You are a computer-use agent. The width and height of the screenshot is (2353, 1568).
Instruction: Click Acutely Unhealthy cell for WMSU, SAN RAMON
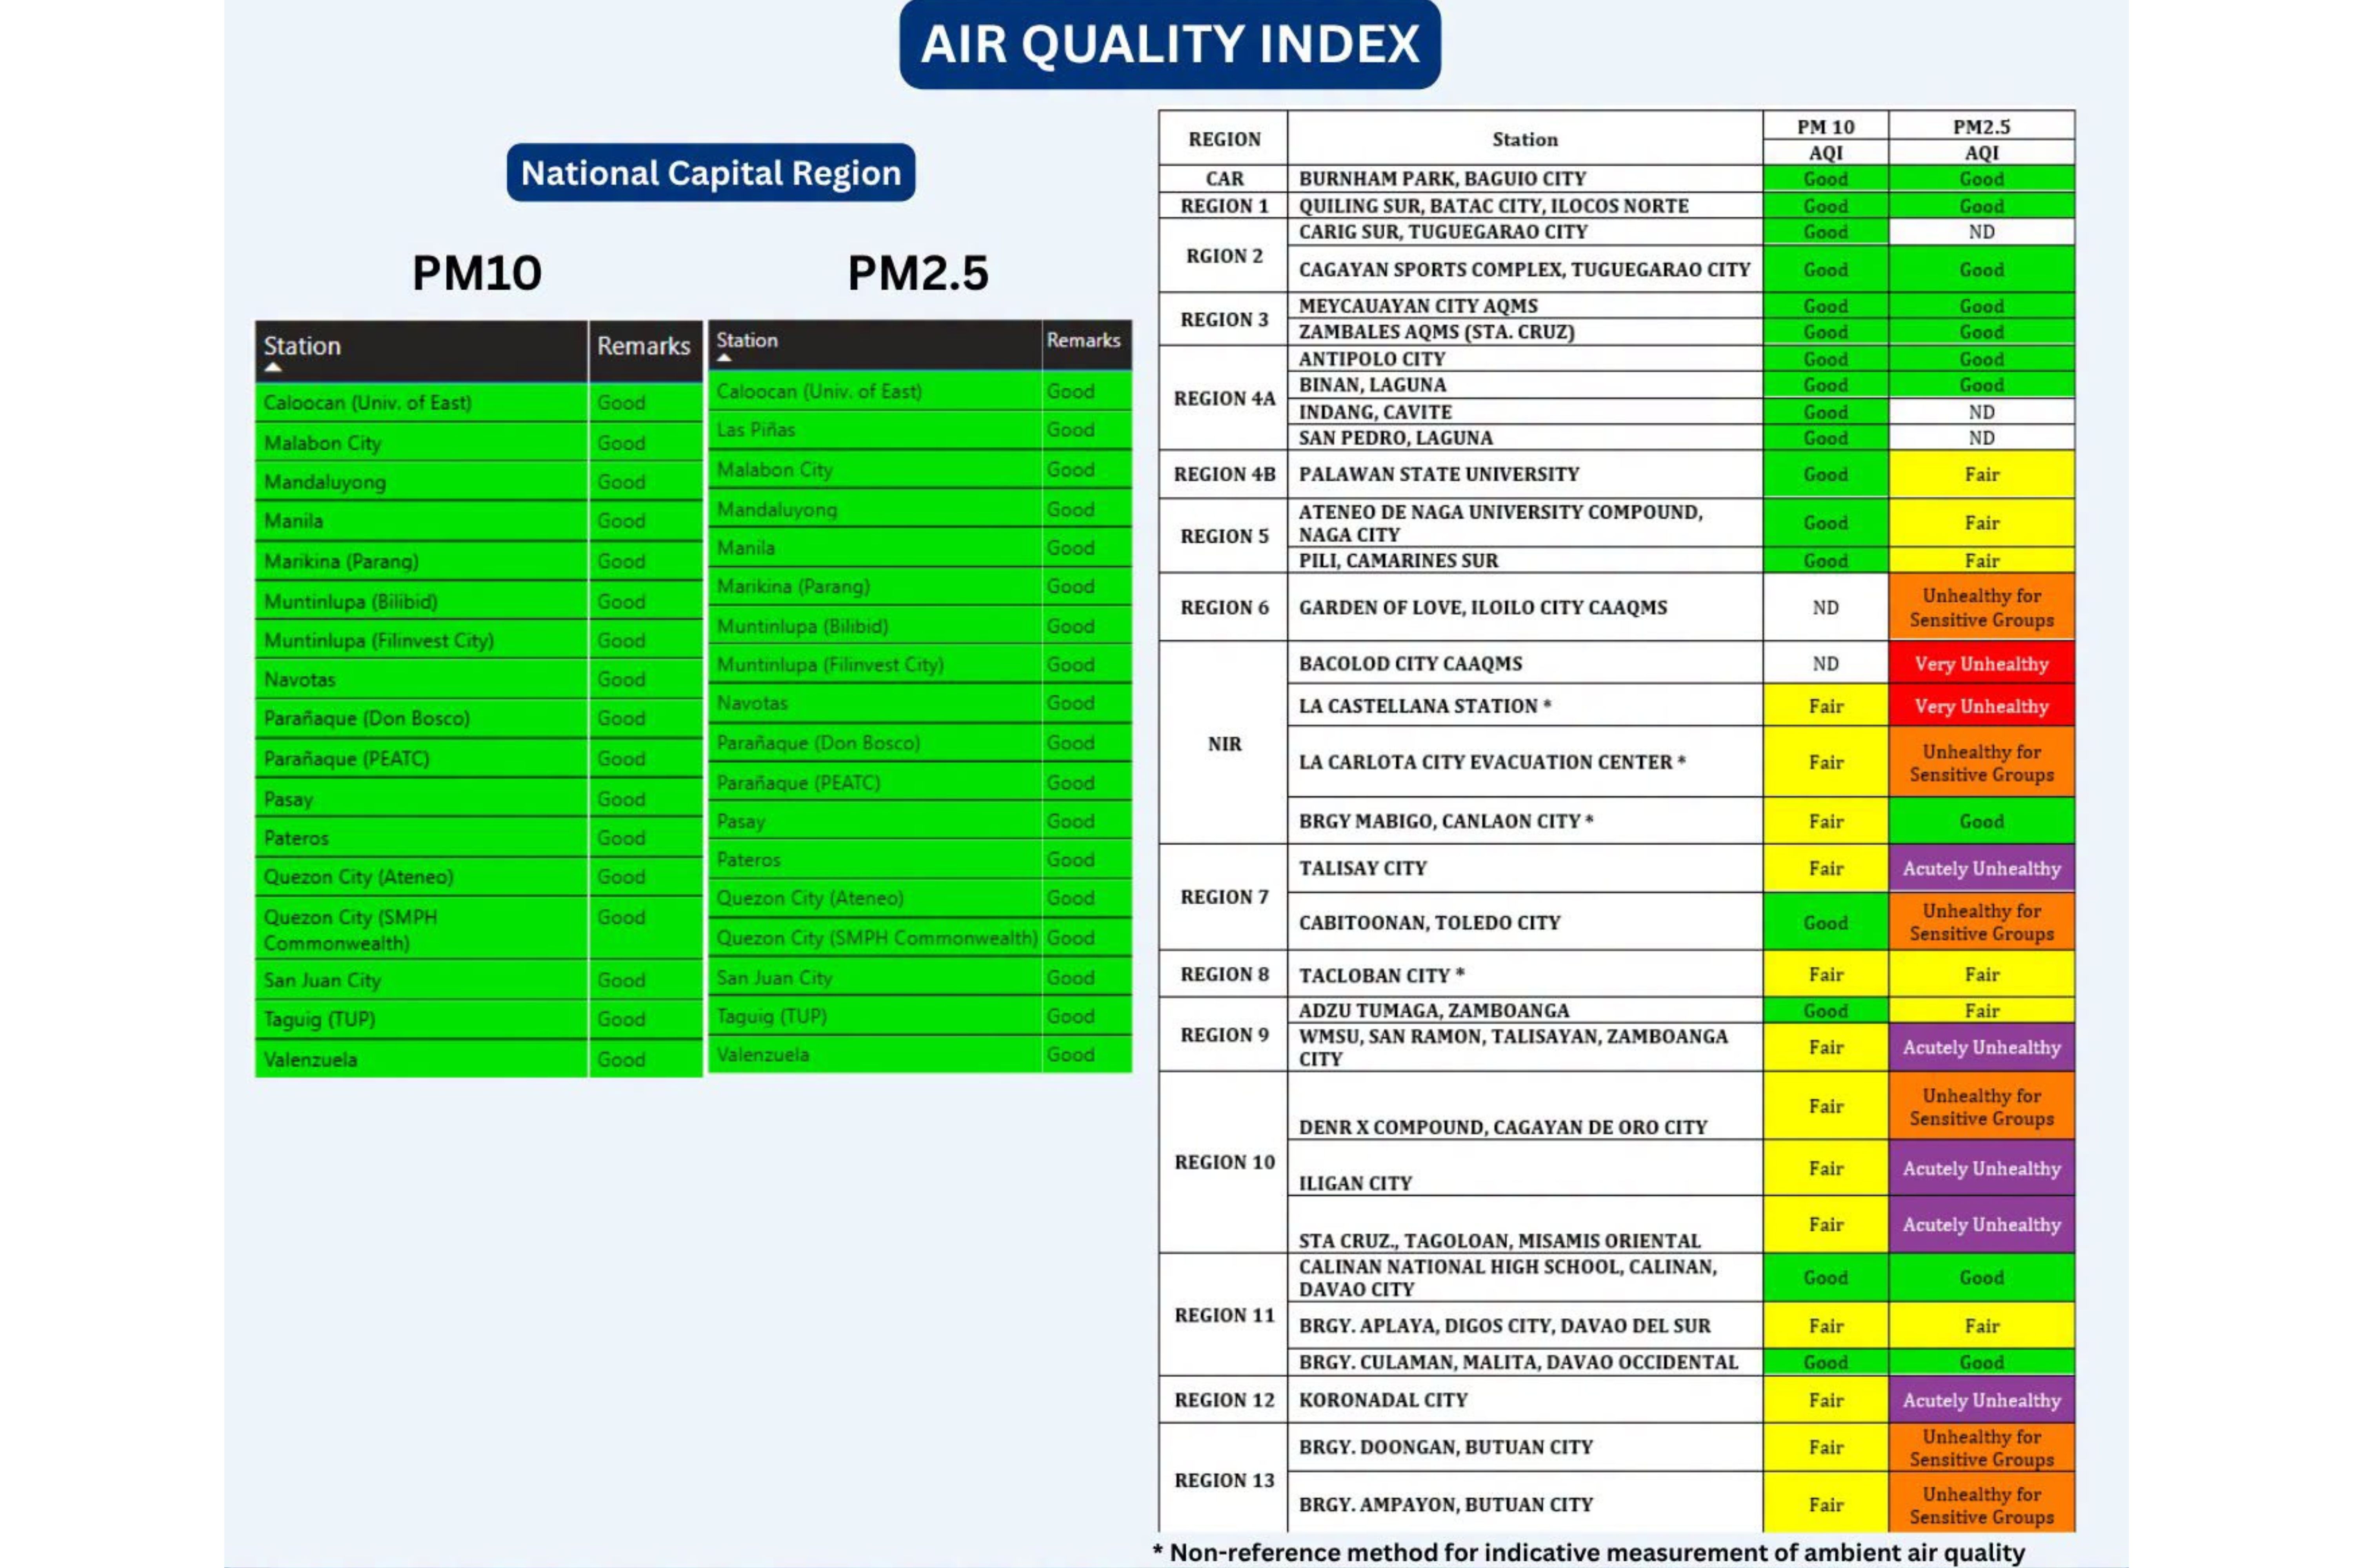click(x=1982, y=1047)
